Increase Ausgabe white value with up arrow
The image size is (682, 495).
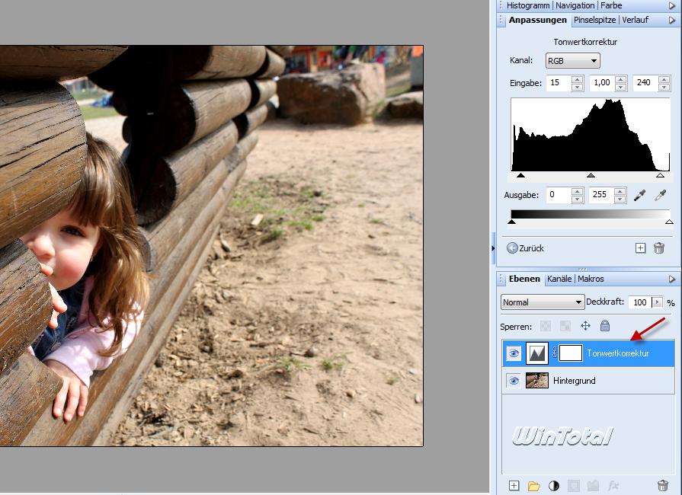pyautogui.click(x=620, y=192)
